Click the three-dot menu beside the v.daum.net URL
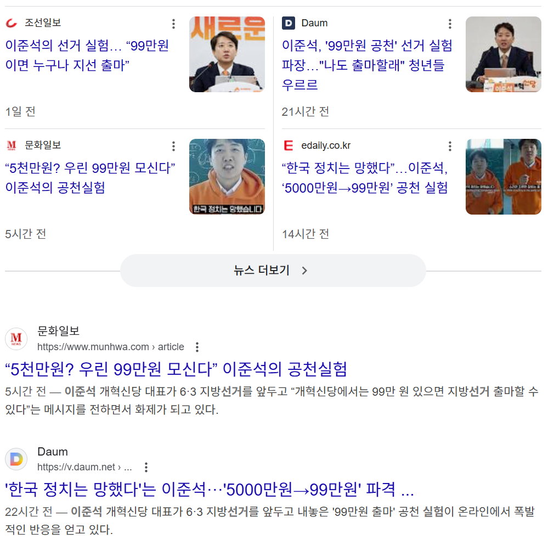The image size is (554, 545). click(x=146, y=467)
